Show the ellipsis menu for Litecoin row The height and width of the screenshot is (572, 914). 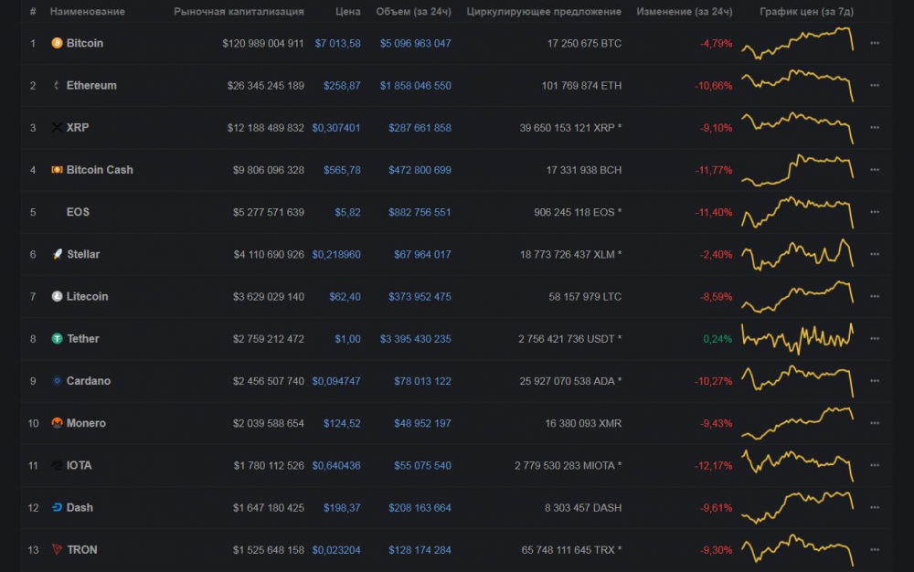[875, 296]
